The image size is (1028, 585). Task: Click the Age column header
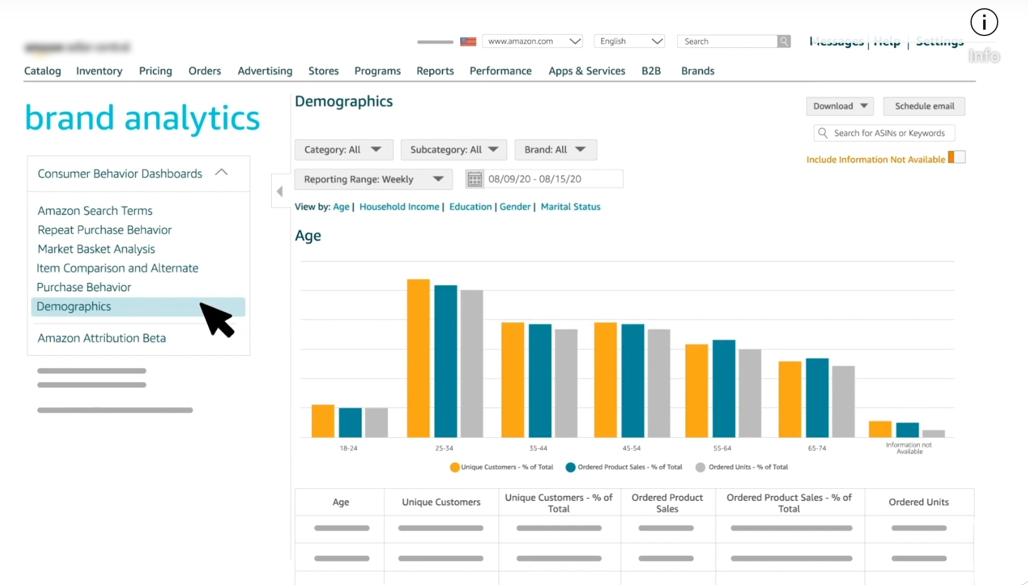(340, 502)
